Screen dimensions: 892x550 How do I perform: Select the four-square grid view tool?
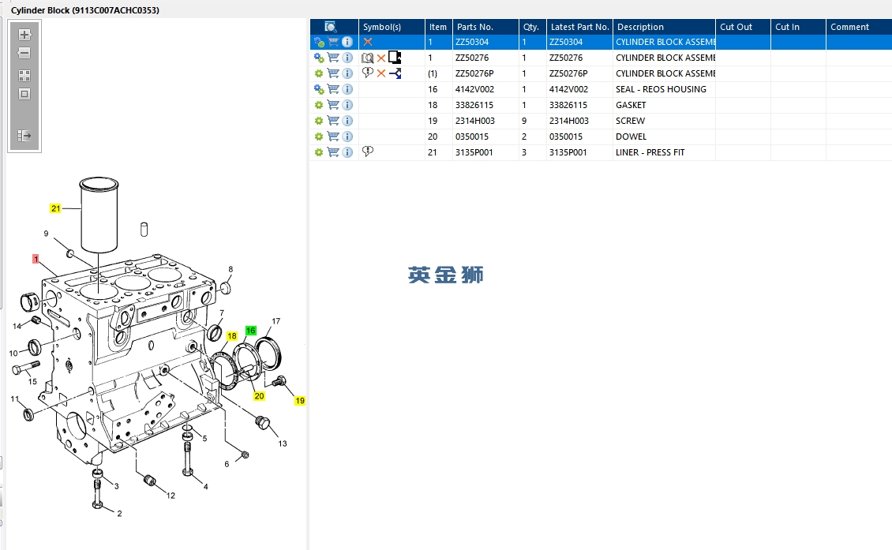pos(24,76)
